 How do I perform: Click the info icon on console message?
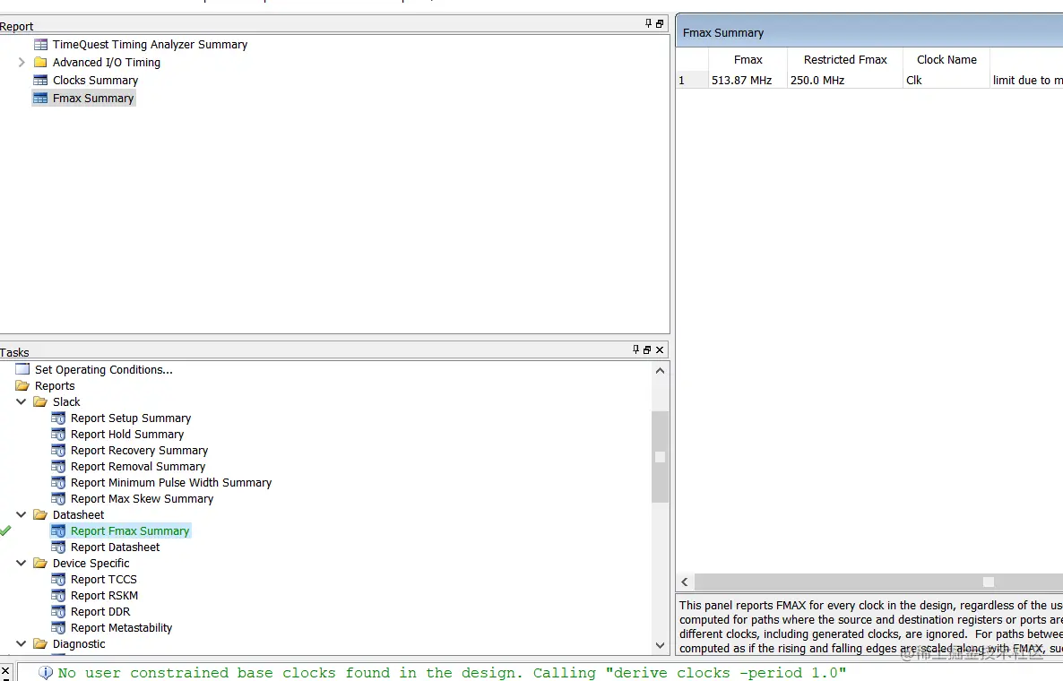(46, 673)
